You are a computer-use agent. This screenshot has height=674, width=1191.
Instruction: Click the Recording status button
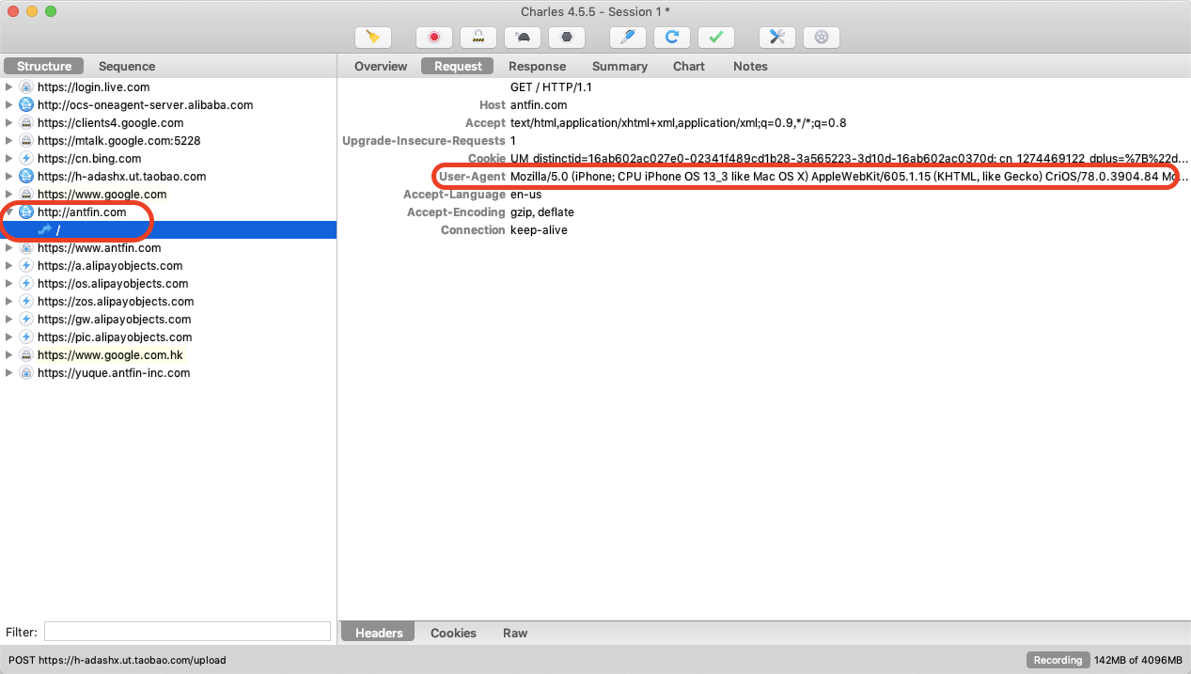pos(1058,660)
